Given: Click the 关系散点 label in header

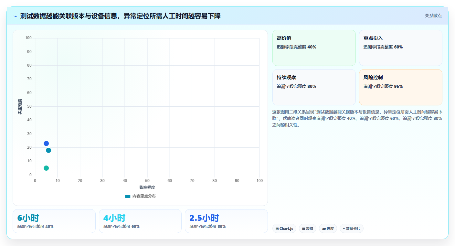Looking at the screenshot, I should [433, 16].
